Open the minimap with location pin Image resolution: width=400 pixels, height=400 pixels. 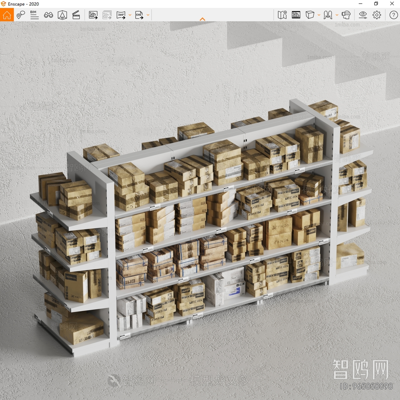pos(282,15)
